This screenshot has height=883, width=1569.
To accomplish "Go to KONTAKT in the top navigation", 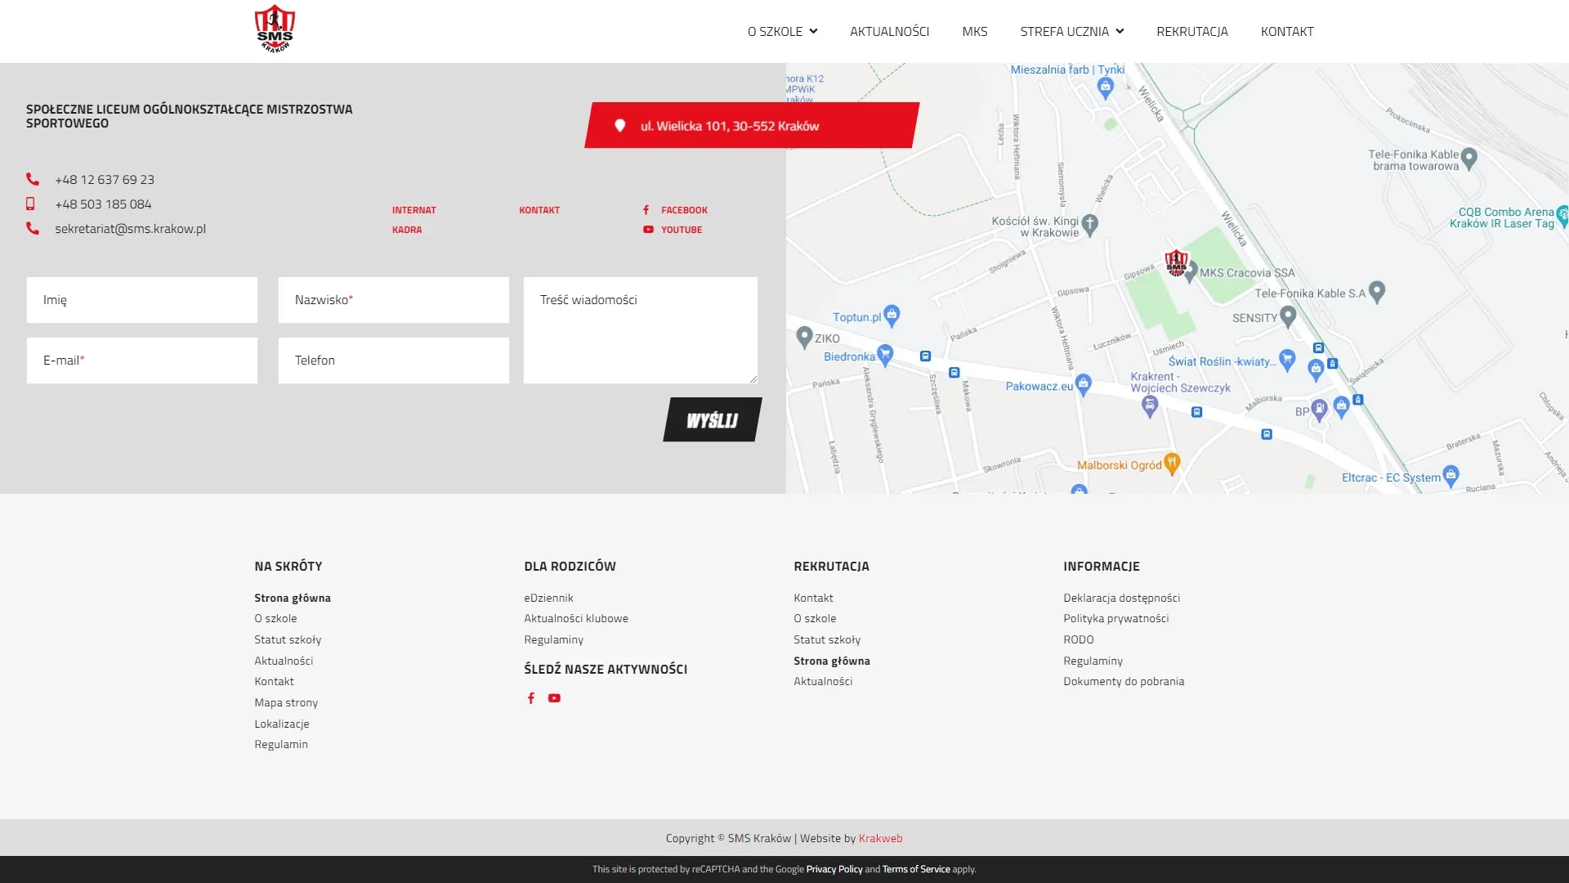I will (1287, 31).
